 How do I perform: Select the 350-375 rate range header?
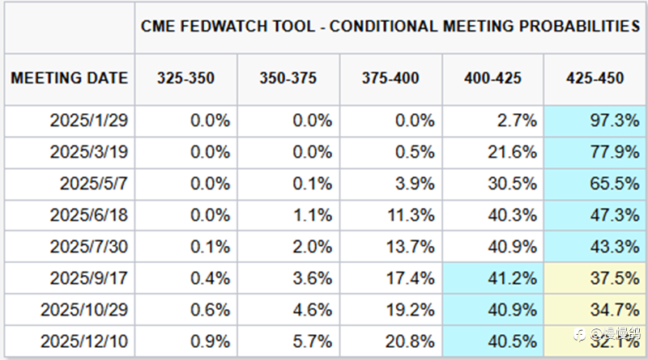point(288,78)
